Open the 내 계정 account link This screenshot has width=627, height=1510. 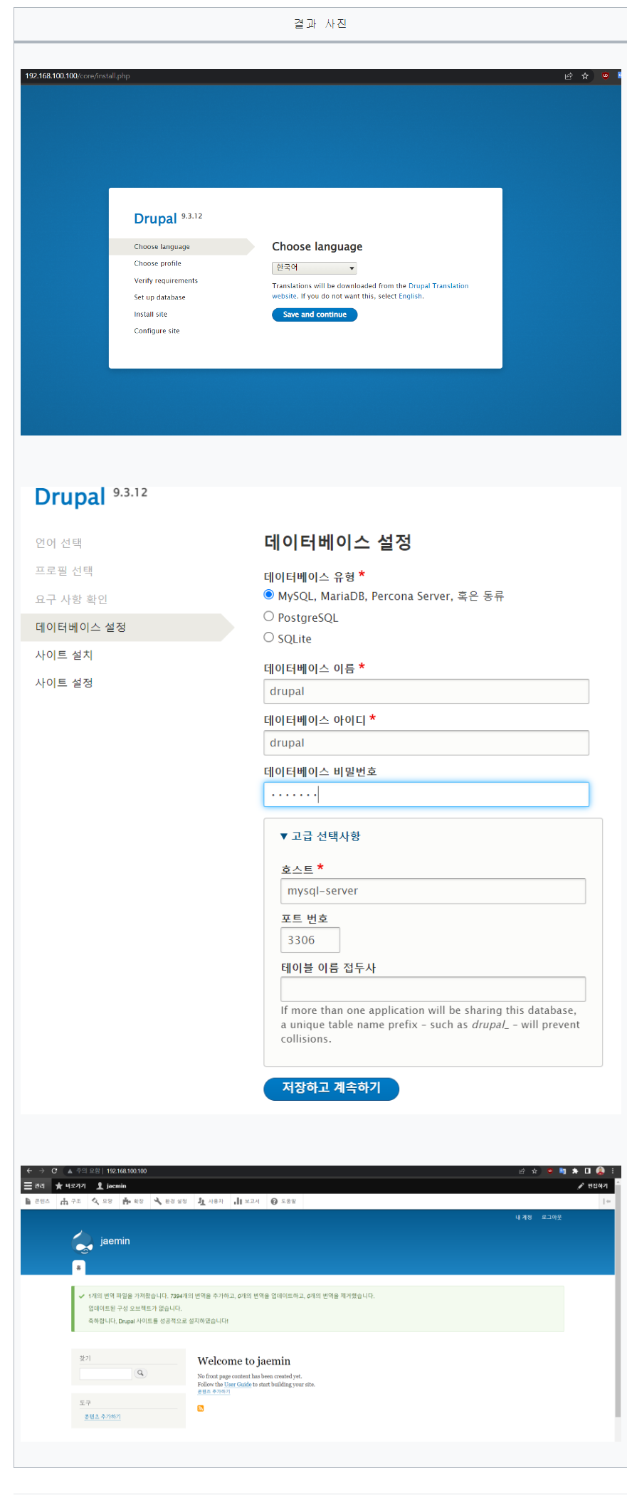click(x=524, y=1218)
